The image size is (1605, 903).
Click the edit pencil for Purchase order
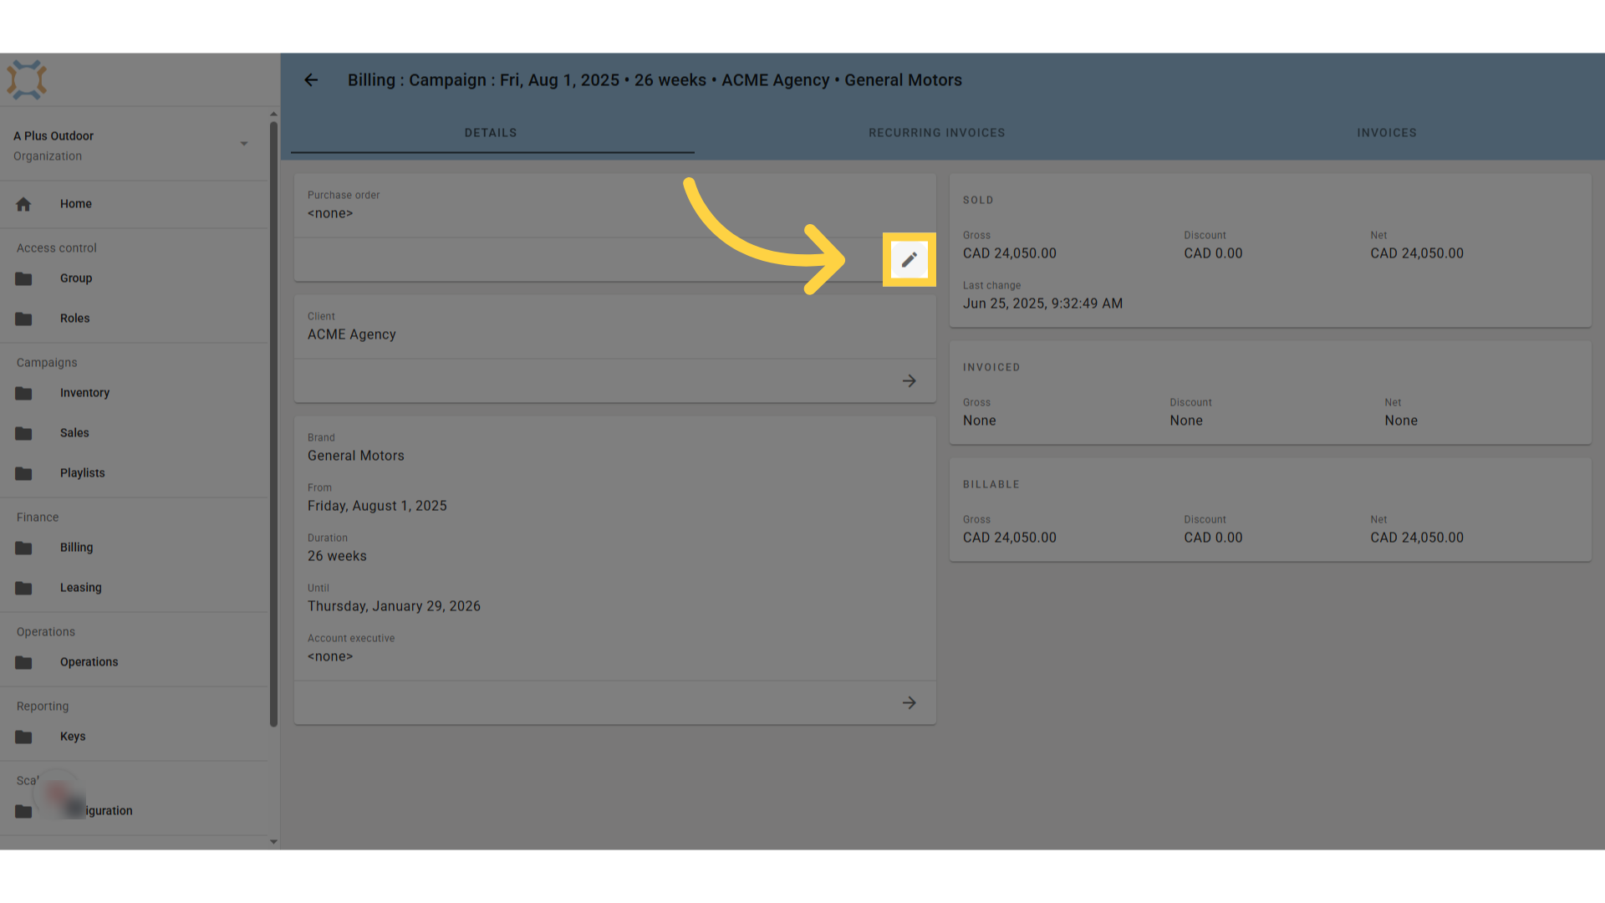pyautogui.click(x=909, y=260)
